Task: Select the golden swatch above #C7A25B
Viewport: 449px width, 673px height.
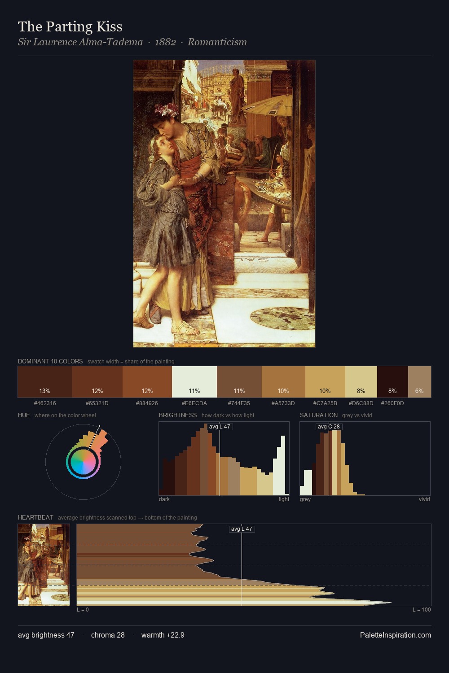Action: 325,382
